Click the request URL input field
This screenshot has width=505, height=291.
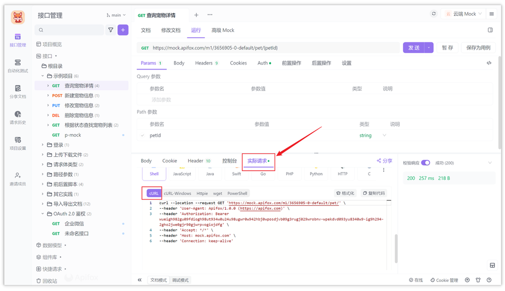click(268, 47)
